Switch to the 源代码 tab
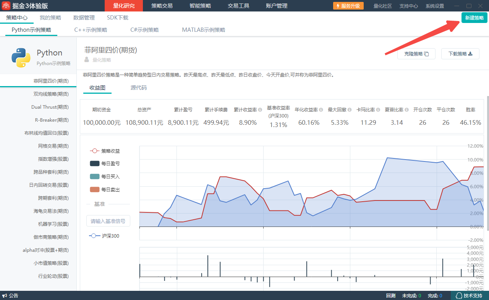 click(x=138, y=88)
